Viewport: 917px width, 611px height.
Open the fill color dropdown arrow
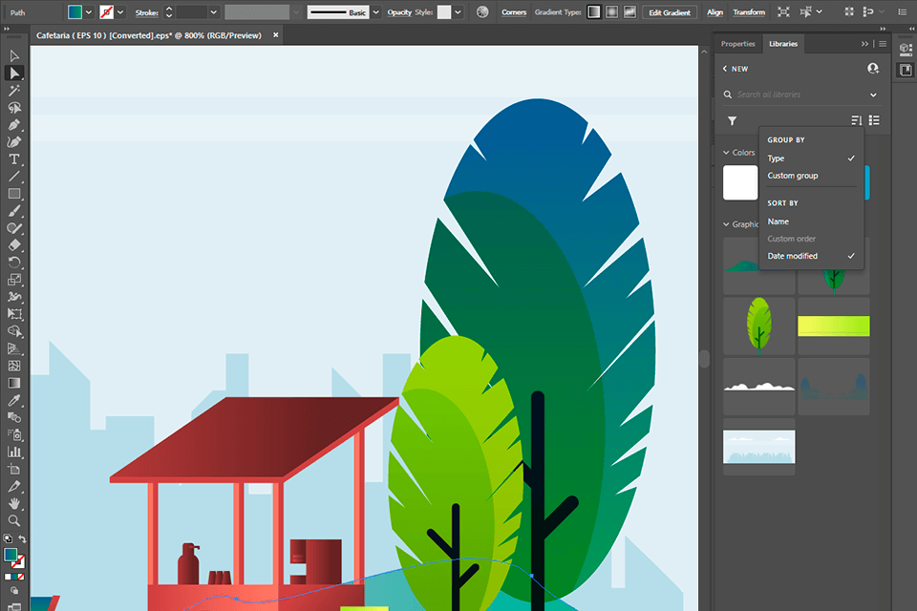[89, 12]
